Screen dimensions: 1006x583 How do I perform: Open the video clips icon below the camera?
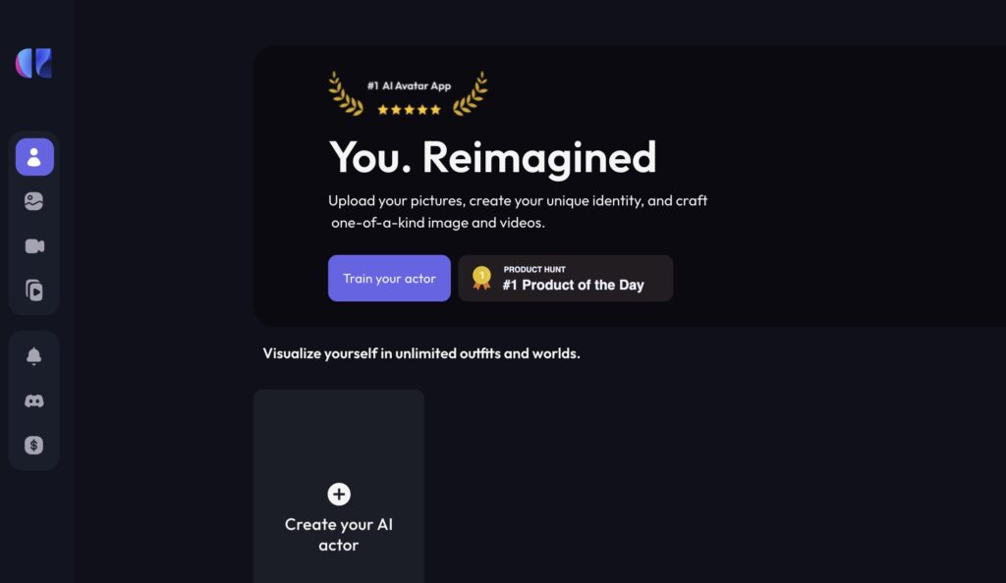[x=34, y=291]
